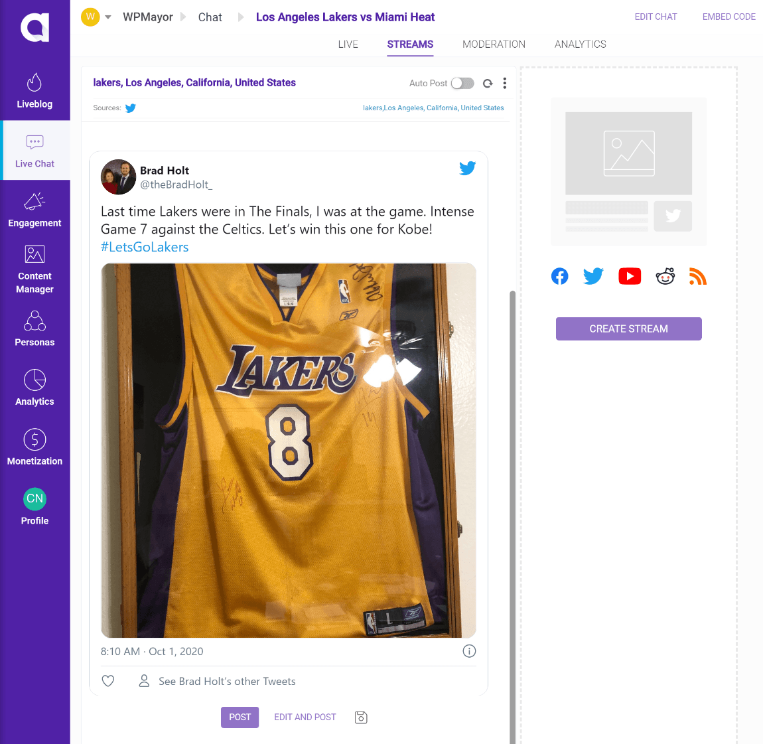The height and width of the screenshot is (744, 763).
Task: Click Brad Holt's profile picture
Action: point(118,177)
